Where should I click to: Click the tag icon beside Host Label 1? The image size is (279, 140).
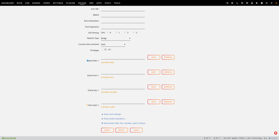87,105
